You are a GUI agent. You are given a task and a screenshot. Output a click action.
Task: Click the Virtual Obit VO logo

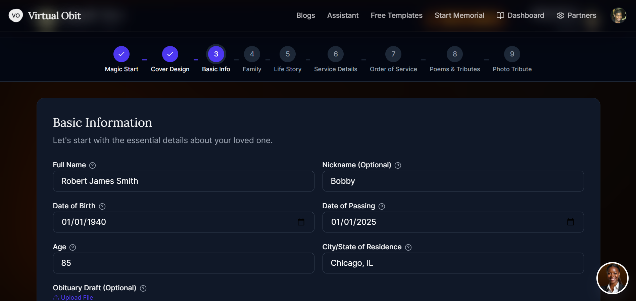(16, 15)
